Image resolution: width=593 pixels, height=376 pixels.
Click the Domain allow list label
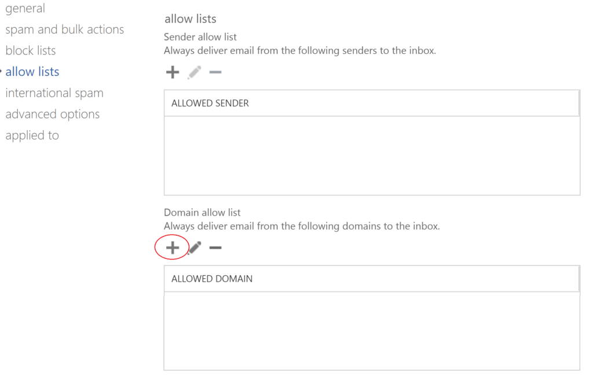tap(202, 212)
